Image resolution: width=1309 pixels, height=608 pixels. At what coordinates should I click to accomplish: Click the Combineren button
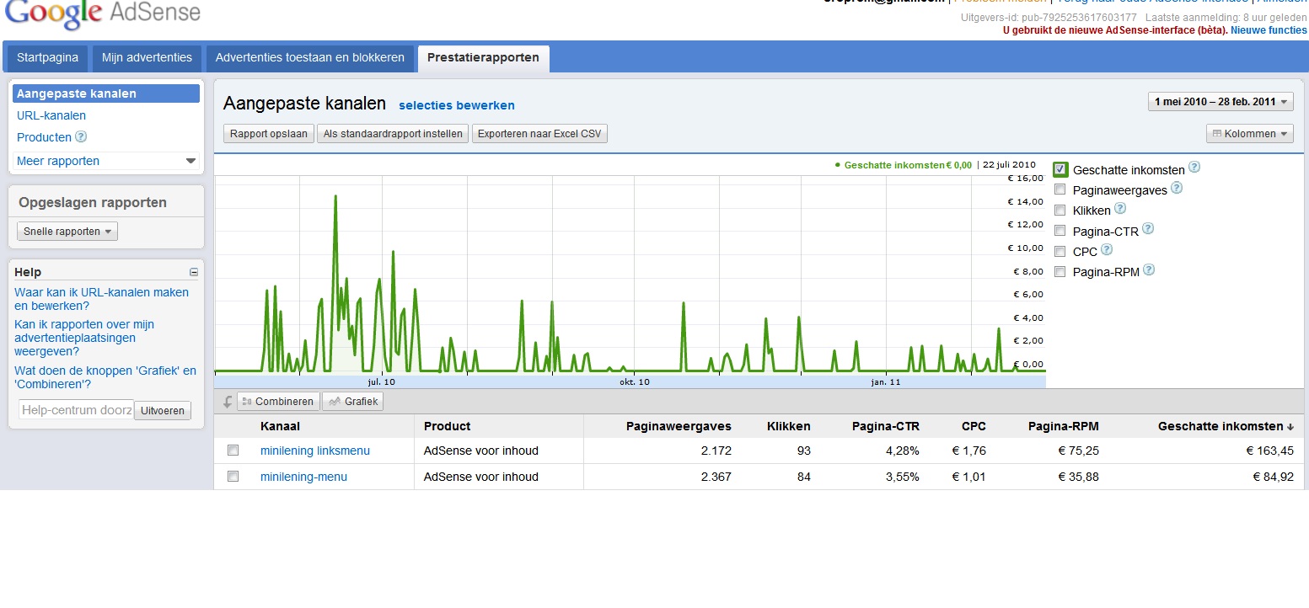pyautogui.click(x=278, y=402)
